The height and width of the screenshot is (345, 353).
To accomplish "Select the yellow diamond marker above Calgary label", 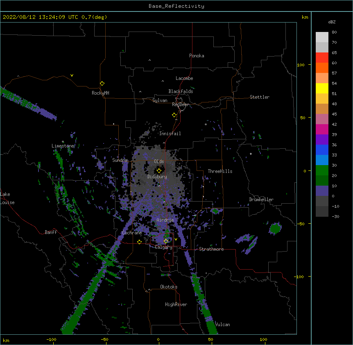I will 166,241.
